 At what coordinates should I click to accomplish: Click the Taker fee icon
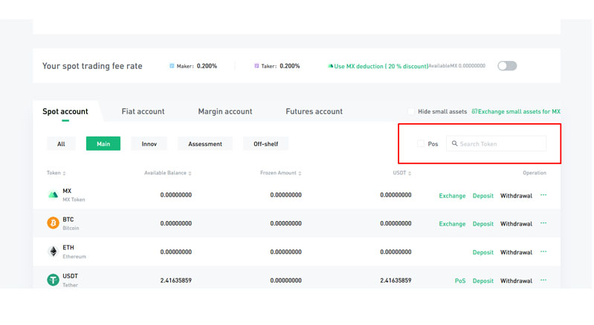click(x=256, y=66)
